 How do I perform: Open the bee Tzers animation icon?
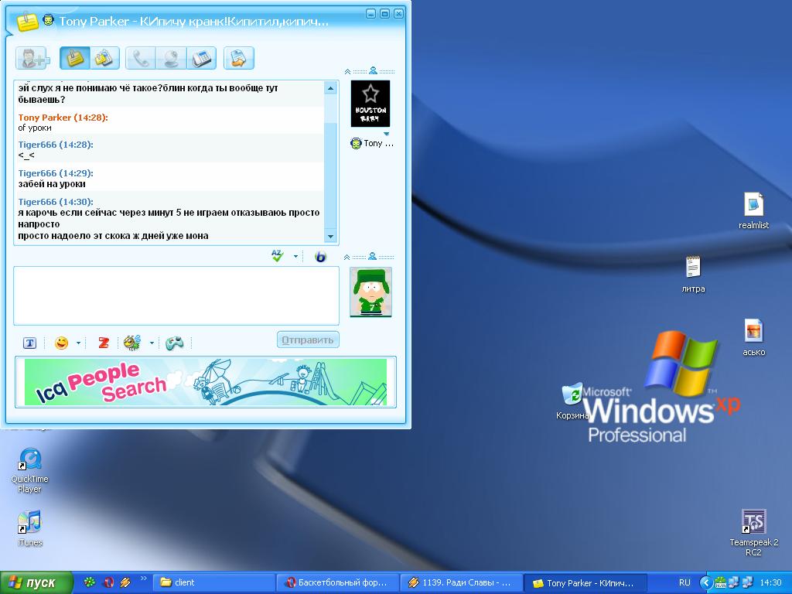tap(132, 343)
